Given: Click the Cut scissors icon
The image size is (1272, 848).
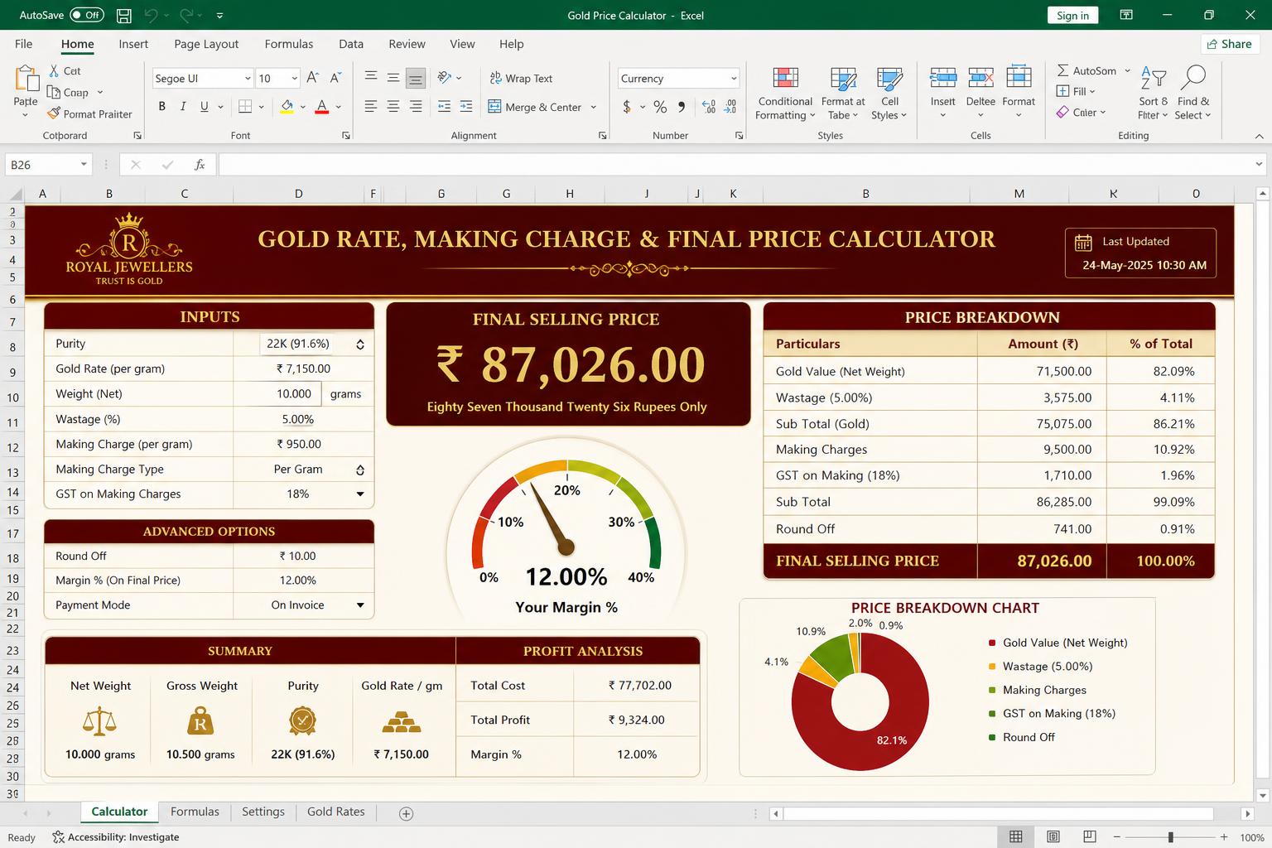Looking at the screenshot, I should click(x=54, y=71).
